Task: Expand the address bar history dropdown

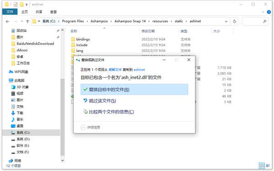Action: coord(226,21)
